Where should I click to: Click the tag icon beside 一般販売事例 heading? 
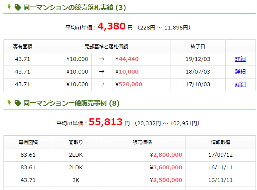18,103
